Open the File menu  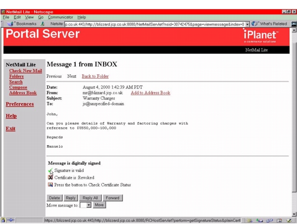click(x=6, y=17)
